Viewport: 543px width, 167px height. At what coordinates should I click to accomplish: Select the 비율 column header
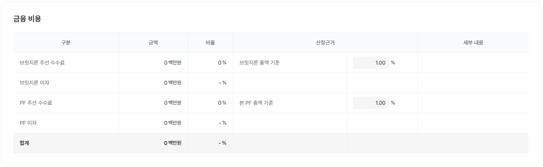click(210, 43)
